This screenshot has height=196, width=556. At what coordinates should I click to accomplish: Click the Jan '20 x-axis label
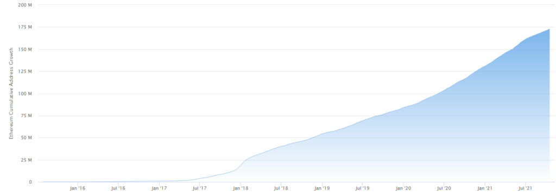(403, 188)
